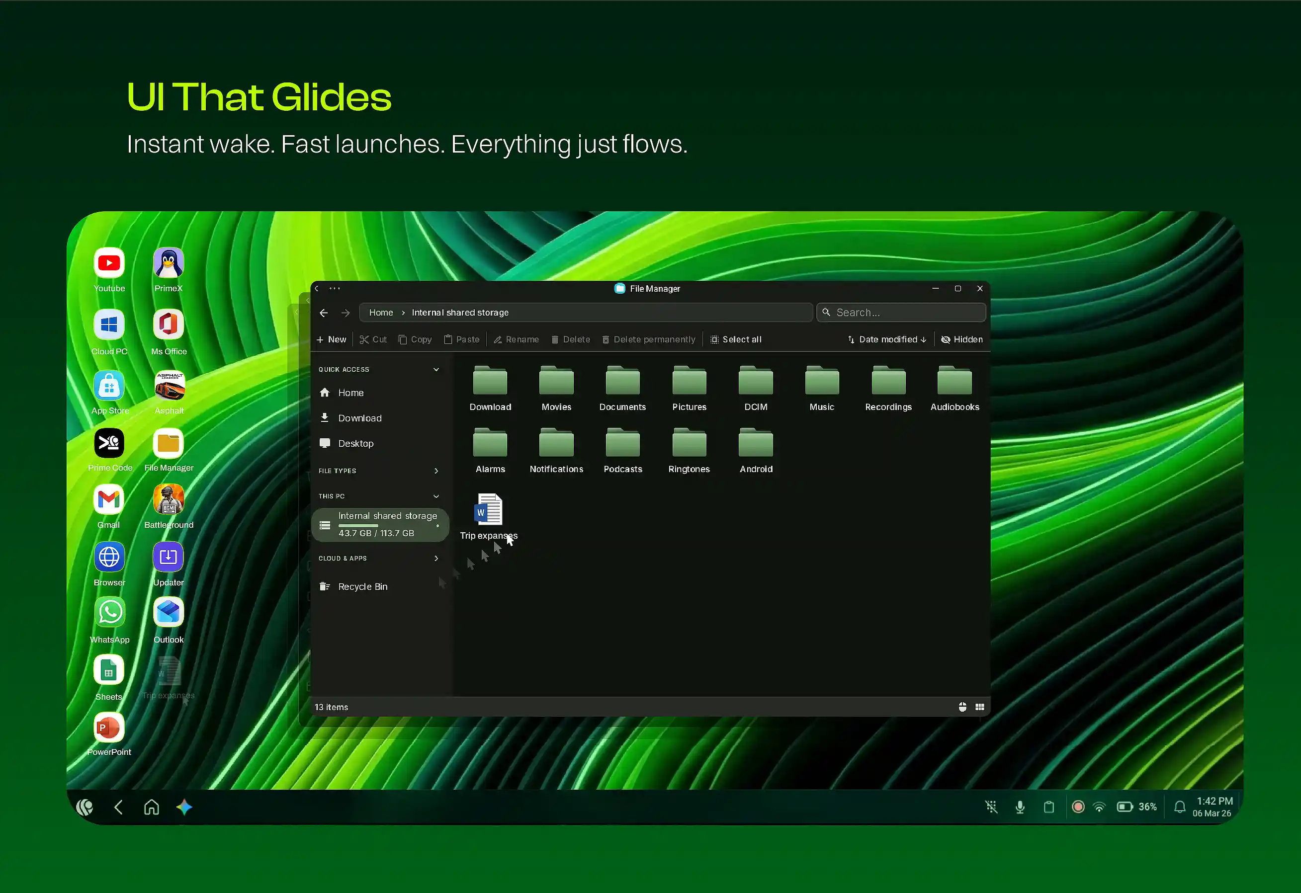Open the Movies folder
1301x893 pixels.
click(556, 389)
